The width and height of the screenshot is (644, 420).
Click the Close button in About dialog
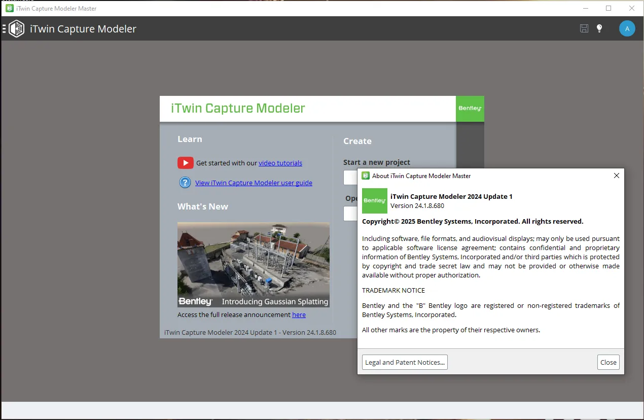point(609,362)
